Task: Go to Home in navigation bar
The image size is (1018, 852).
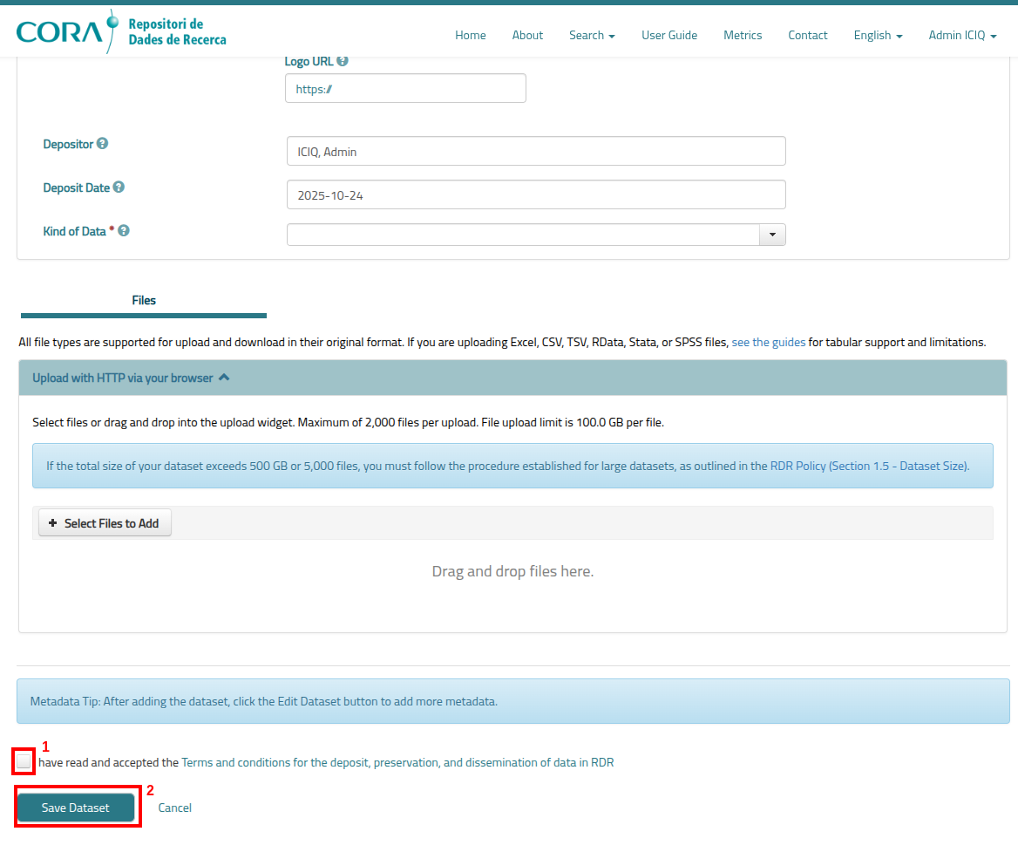Action: click(x=471, y=35)
